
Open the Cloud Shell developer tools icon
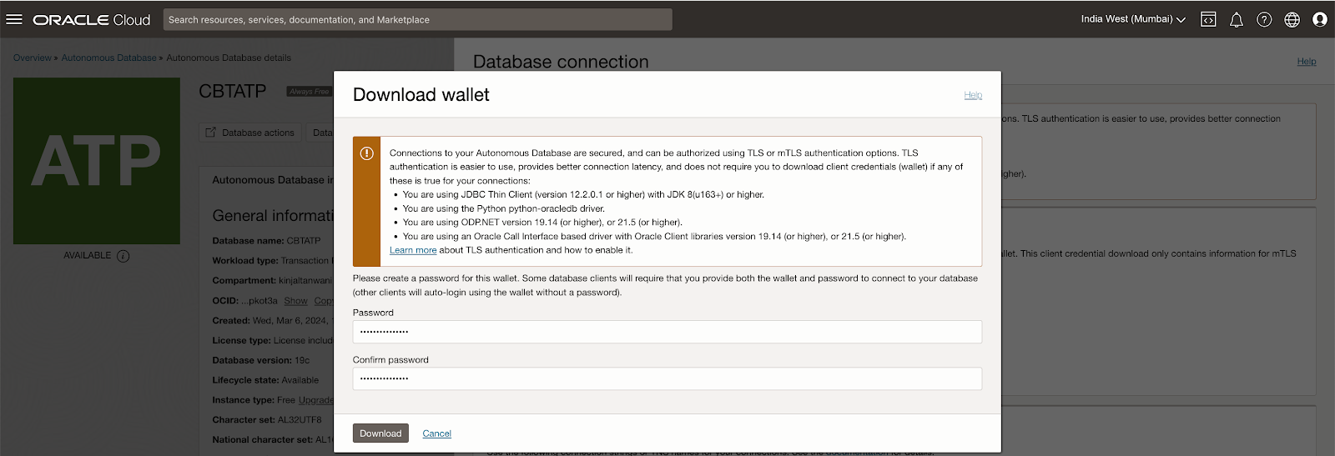click(x=1208, y=19)
